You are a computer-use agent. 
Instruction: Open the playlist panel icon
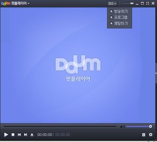click(144, 135)
